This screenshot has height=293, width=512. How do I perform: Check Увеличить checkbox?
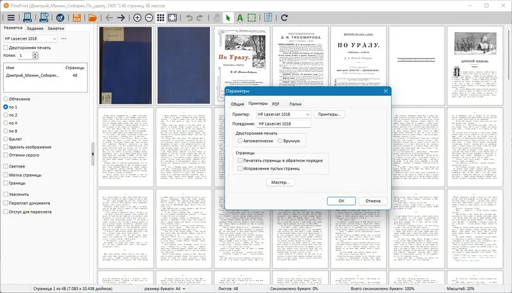point(6,194)
